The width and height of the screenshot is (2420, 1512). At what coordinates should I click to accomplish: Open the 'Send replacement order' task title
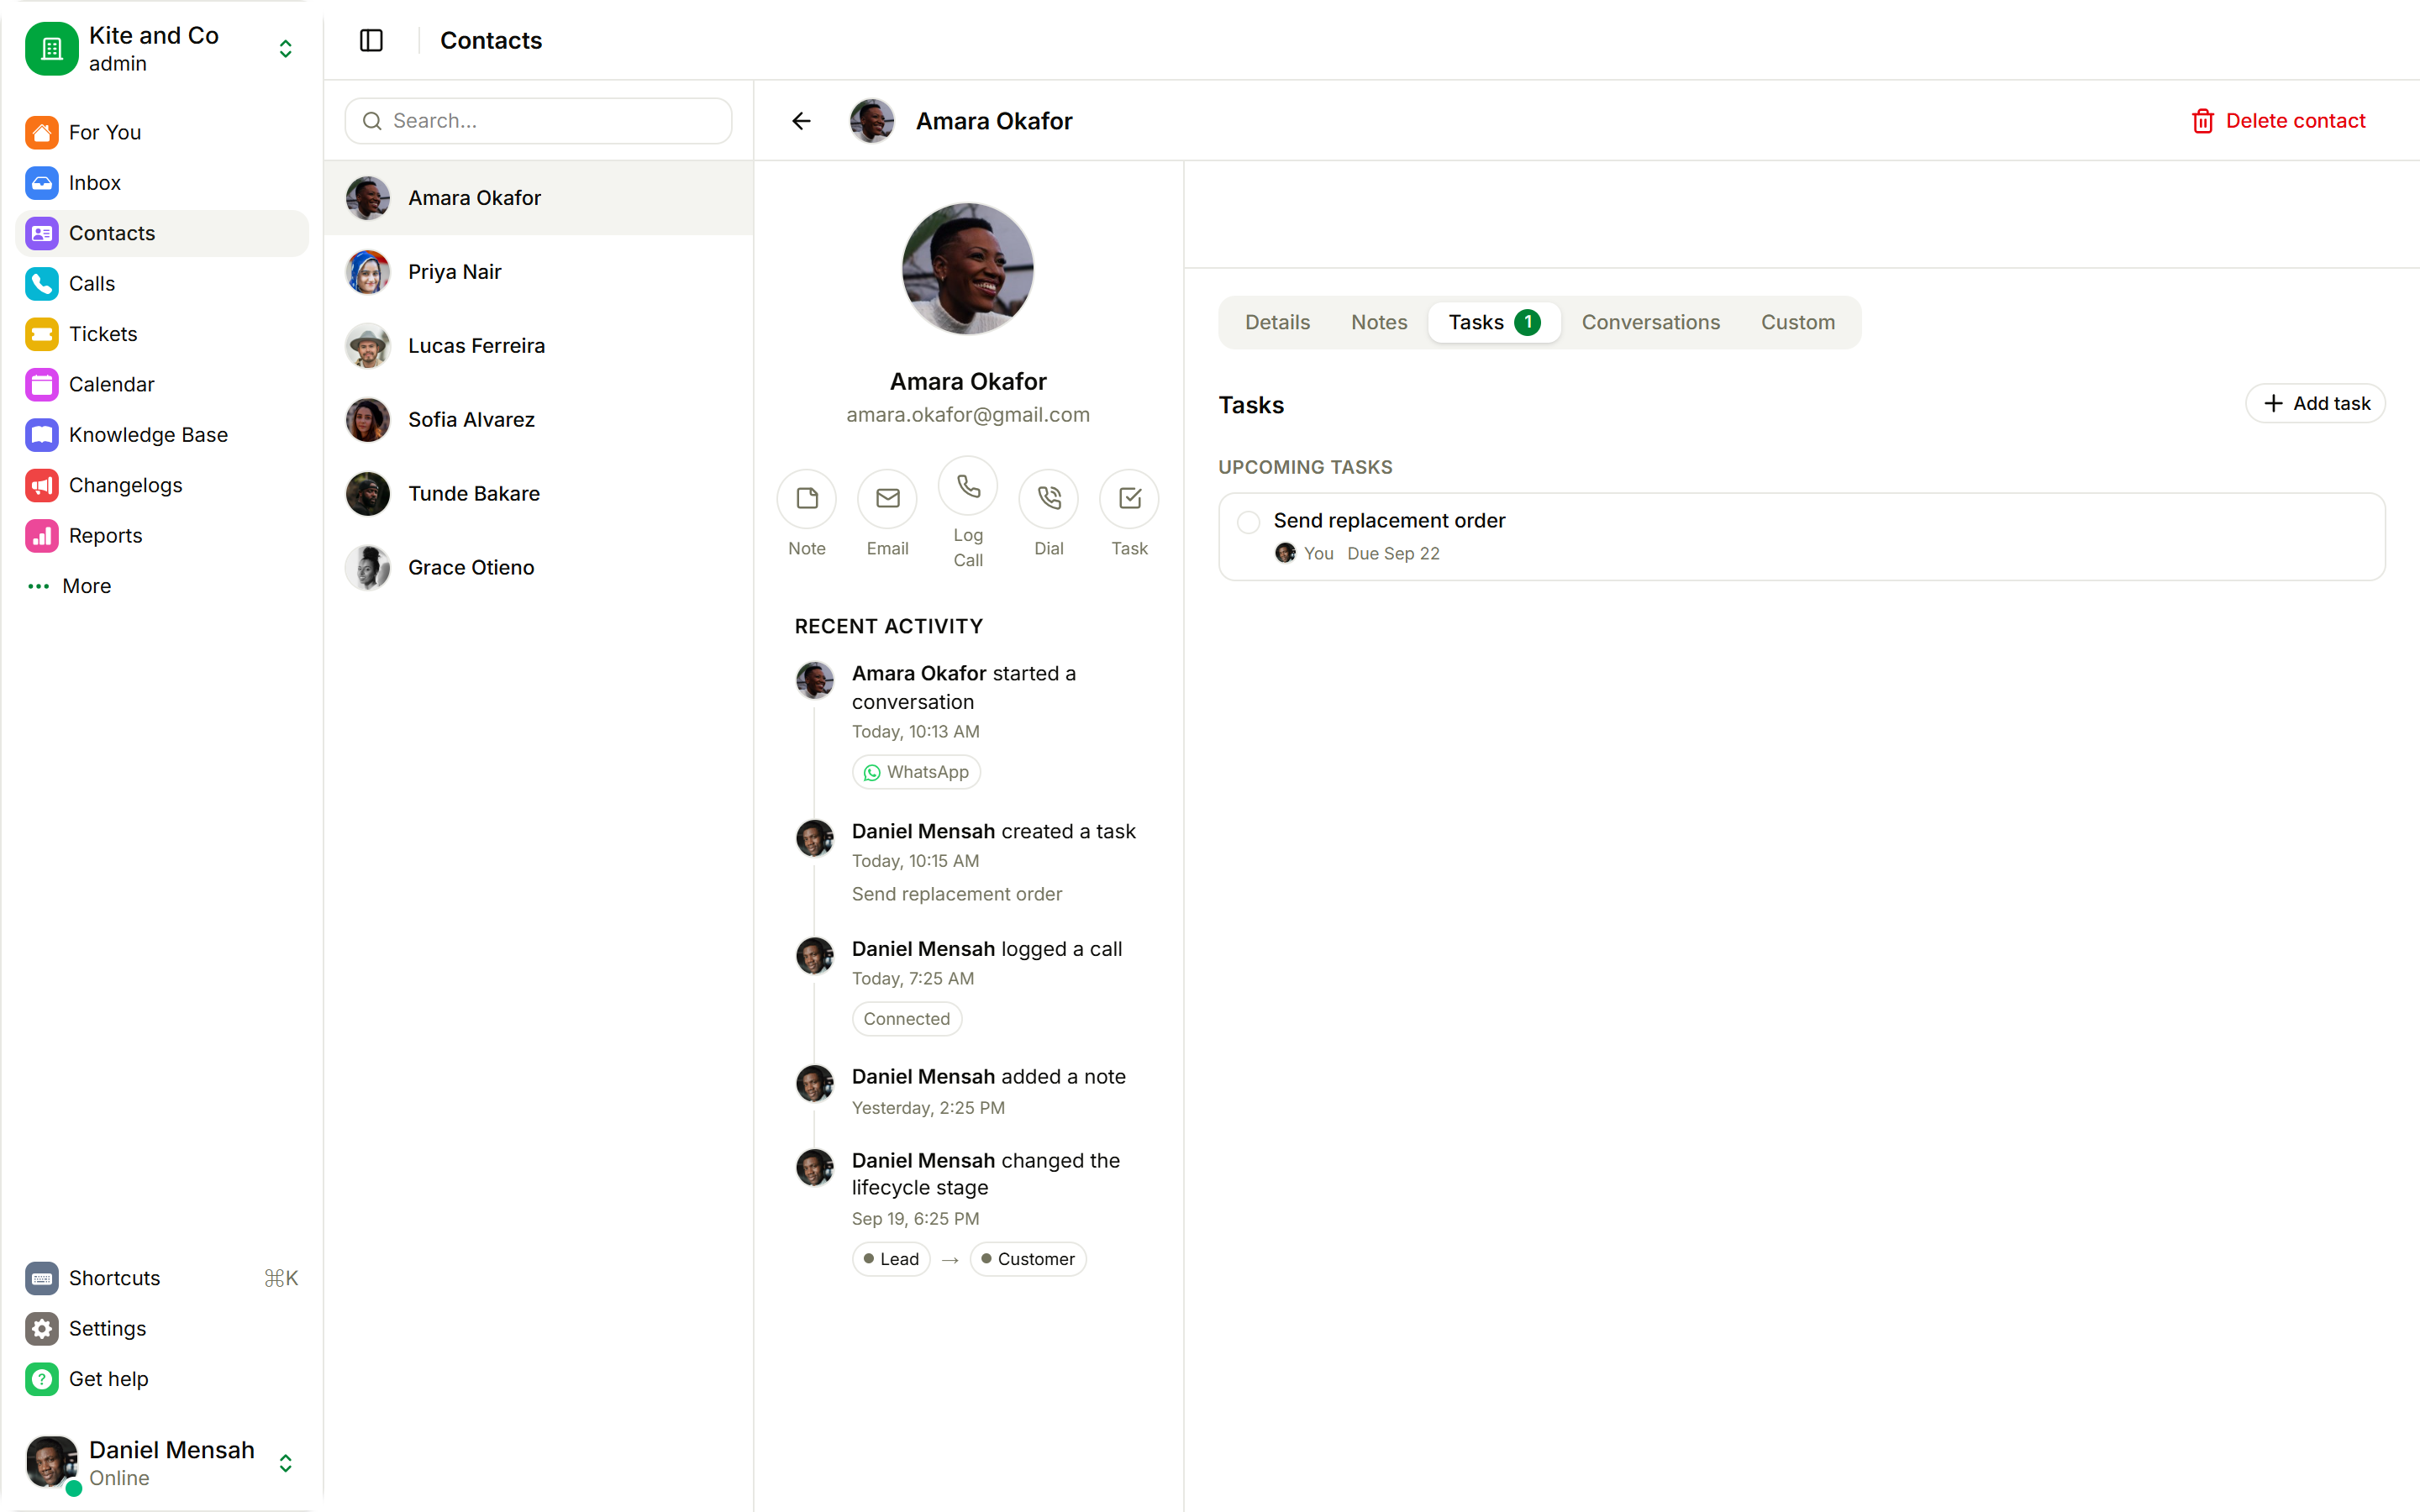1389,521
